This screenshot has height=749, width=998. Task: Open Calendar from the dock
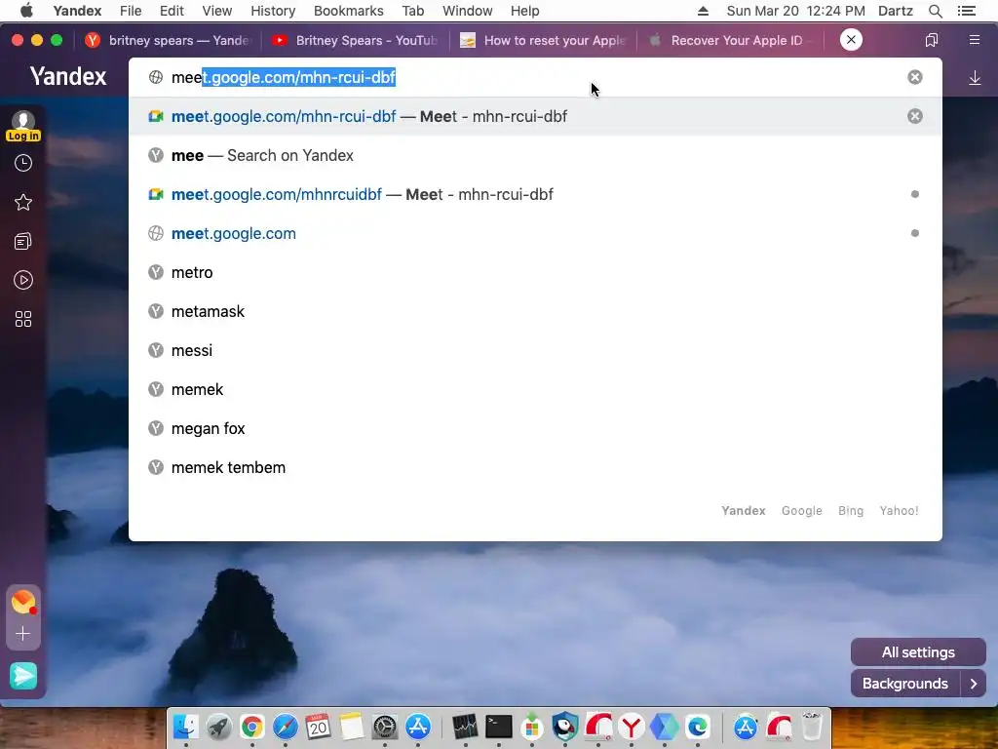coord(319,726)
